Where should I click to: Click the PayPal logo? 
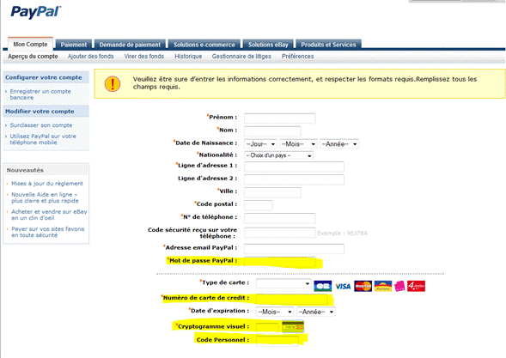click(36, 12)
